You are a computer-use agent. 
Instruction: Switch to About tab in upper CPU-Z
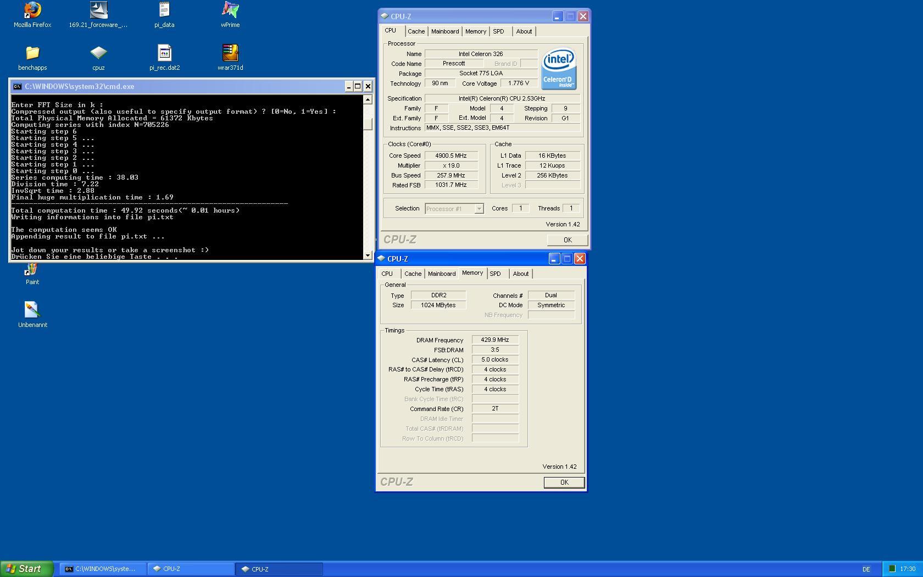pos(524,31)
